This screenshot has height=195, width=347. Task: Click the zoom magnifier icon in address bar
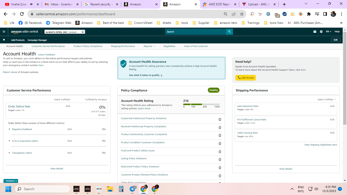(226, 14)
